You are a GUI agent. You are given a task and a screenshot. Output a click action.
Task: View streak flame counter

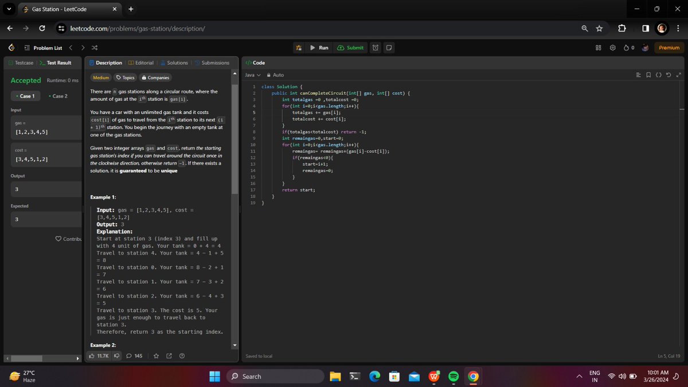coord(629,48)
